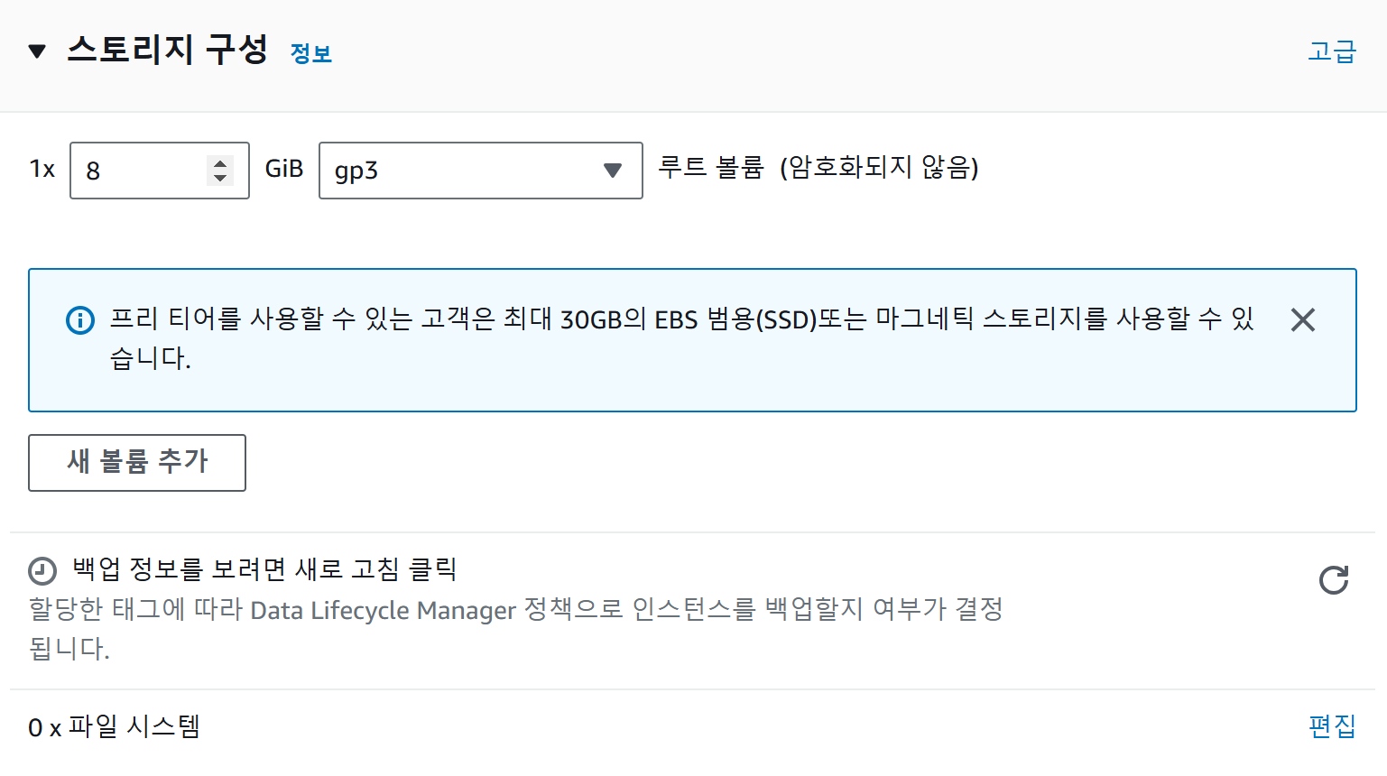Dismiss the free tier notice with X
The height and width of the screenshot is (776, 1387).
pos(1302,319)
